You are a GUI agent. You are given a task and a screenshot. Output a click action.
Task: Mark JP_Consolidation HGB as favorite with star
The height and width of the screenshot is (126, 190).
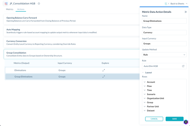tap(39, 3)
